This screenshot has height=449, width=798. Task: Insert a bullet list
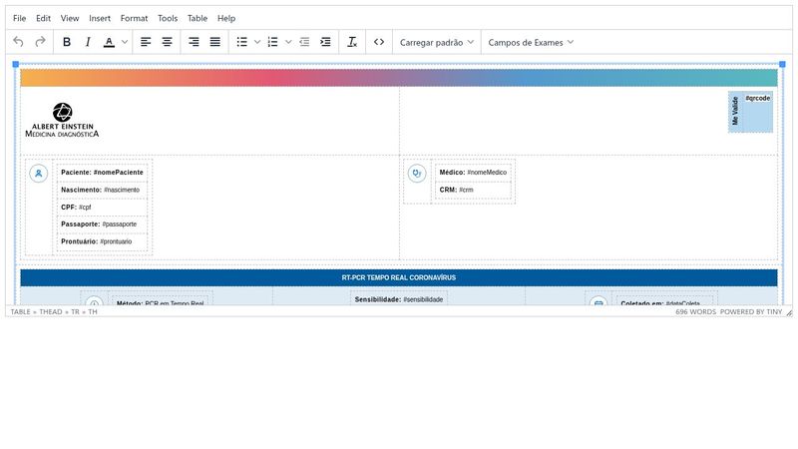click(x=241, y=42)
